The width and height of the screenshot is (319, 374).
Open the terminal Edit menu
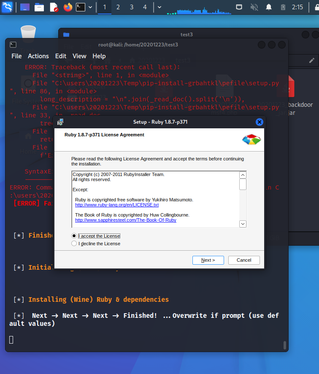point(61,56)
